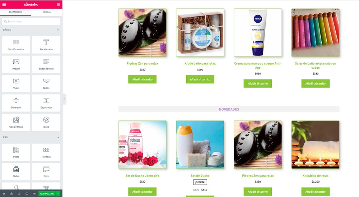This screenshot has width=359, height=197.
Task: Open the widgets grid icon in header
Action: pyautogui.click(x=58, y=5)
